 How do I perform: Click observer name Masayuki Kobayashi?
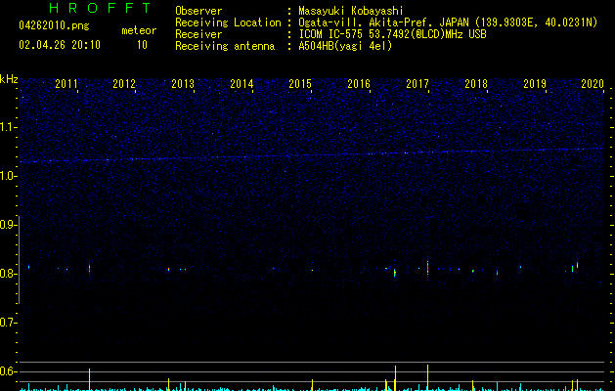(x=351, y=11)
